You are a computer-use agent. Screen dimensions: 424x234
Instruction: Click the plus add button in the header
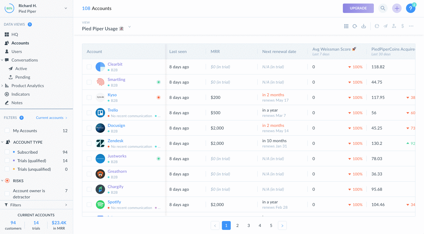(x=397, y=8)
